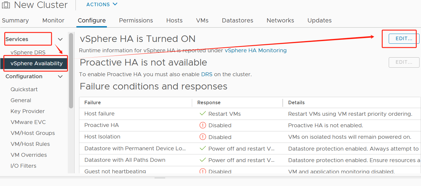Click the New Cluster title text

[41, 5]
